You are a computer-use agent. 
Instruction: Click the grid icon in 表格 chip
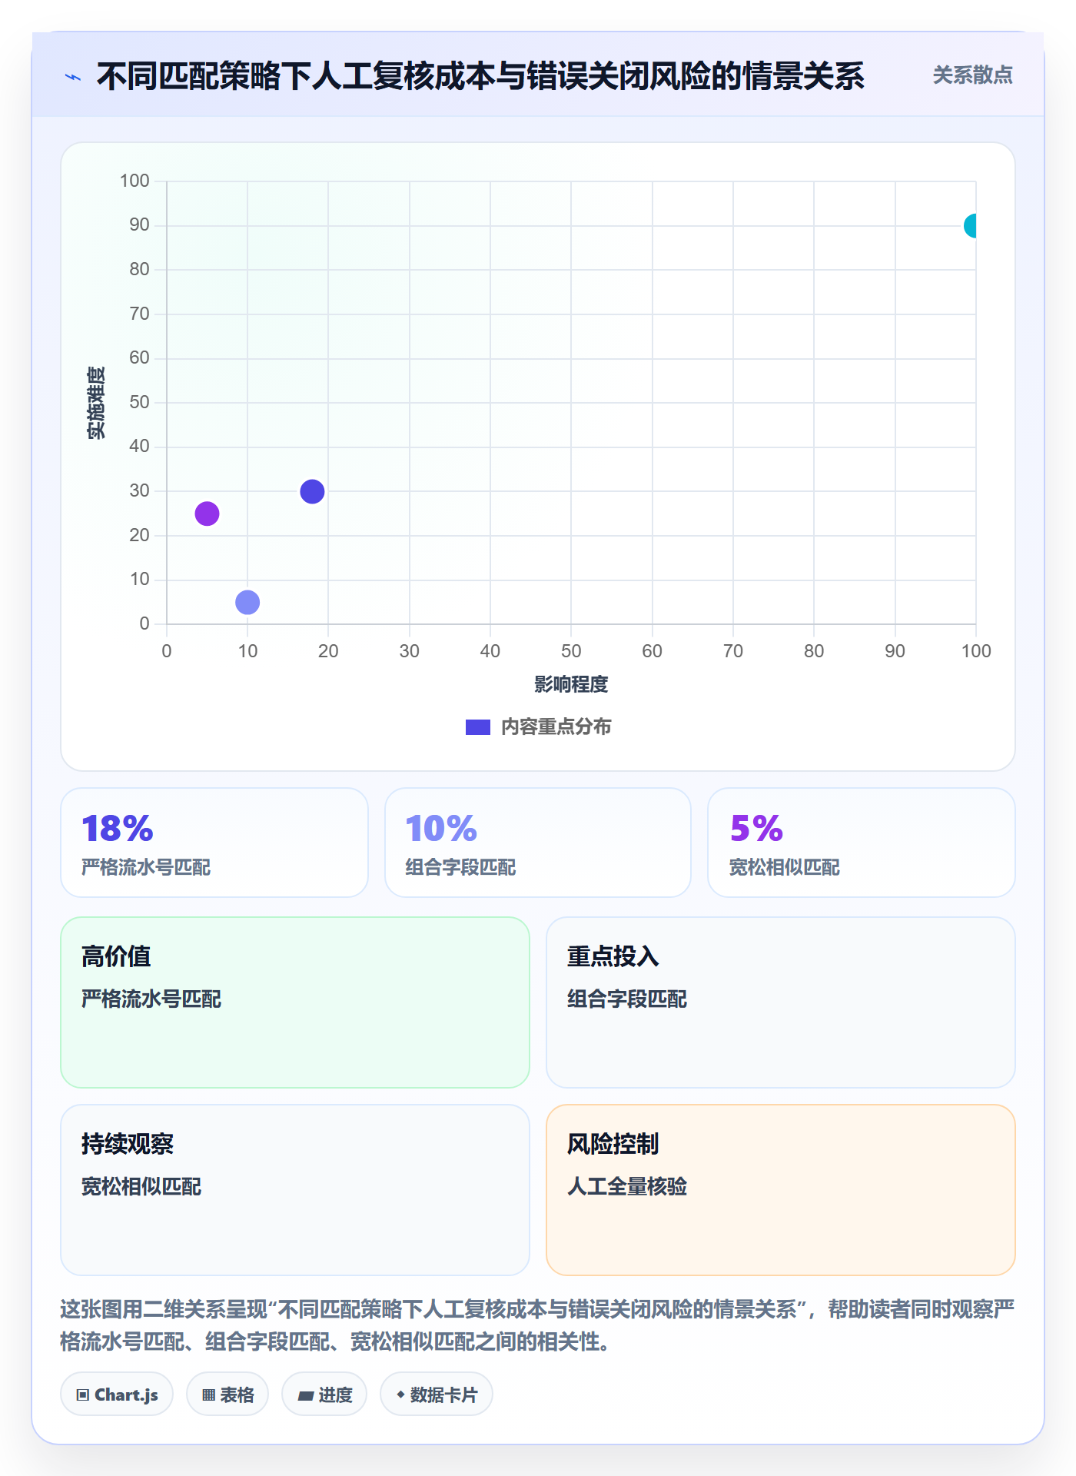[x=208, y=1395]
